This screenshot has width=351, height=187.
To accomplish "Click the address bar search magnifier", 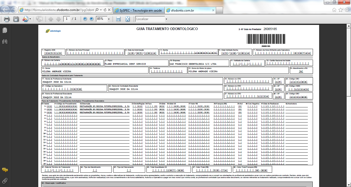I will pyautogui.click(x=97, y=10).
